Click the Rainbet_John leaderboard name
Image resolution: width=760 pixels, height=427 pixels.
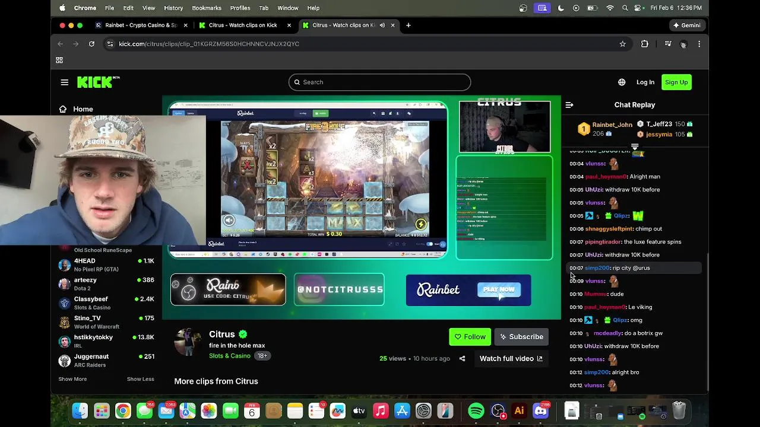click(x=612, y=125)
